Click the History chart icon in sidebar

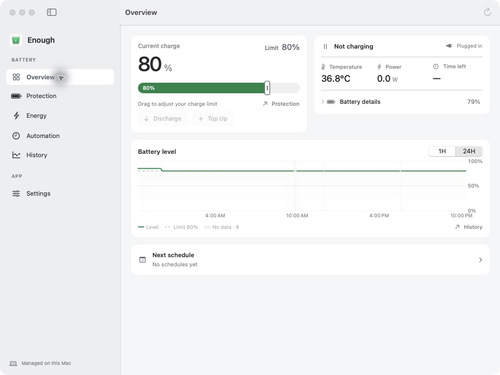point(16,155)
